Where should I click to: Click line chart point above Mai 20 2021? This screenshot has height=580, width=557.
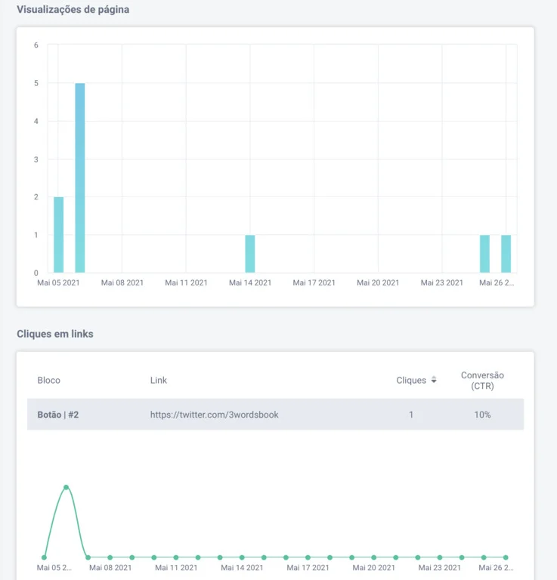point(374,557)
